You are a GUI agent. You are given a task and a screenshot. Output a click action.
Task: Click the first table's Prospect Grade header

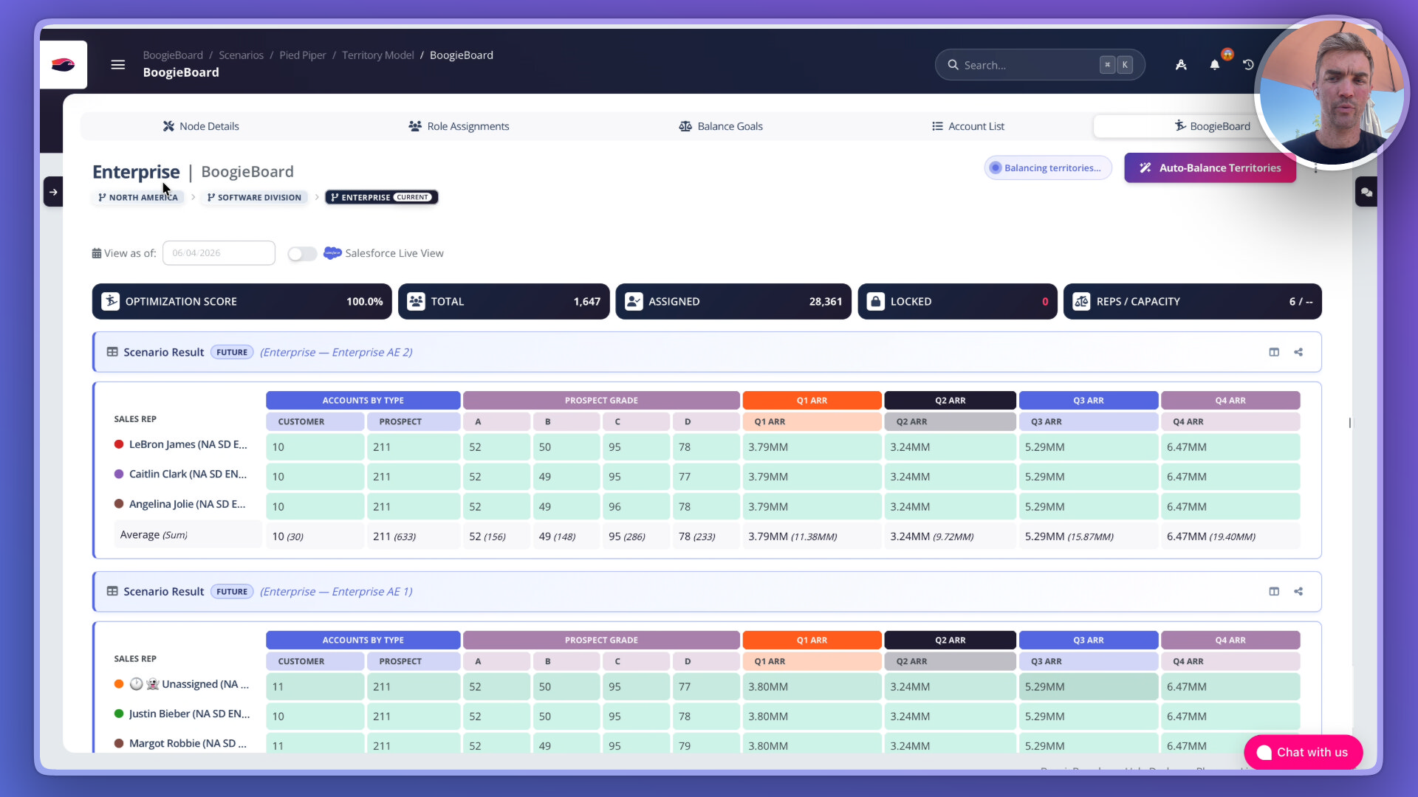pyautogui.click(x=601, y=400)
